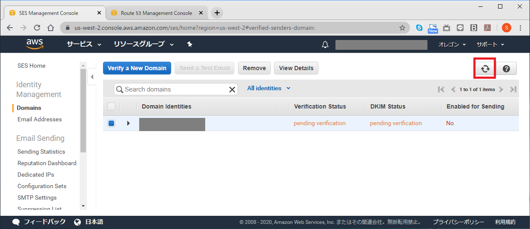The width and height of the screenshot is (530, 229).
Task: Open the Chrome profile avatar S
Action: pos(506,28)
